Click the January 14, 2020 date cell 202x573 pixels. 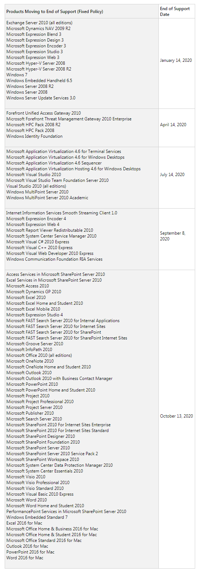(176, 60)
